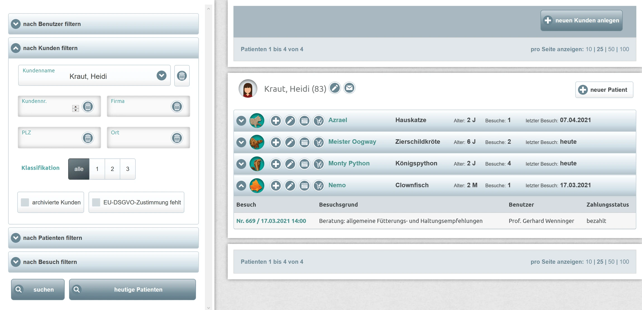The width and height of the screenshot is (642, 310).
Task: Click the email envelope icon for Kraut, Heidi
Action: click(x=349, y=88)
